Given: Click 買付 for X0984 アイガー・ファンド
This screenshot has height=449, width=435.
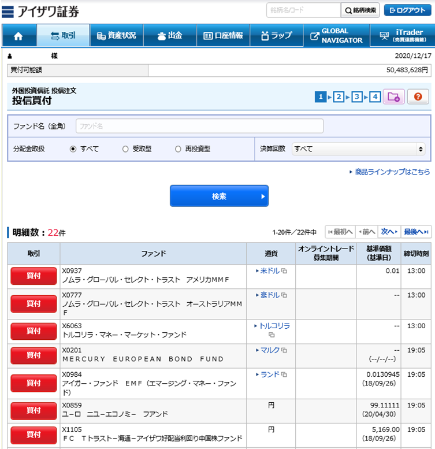Looking at the screenshot, I should 34,383.
